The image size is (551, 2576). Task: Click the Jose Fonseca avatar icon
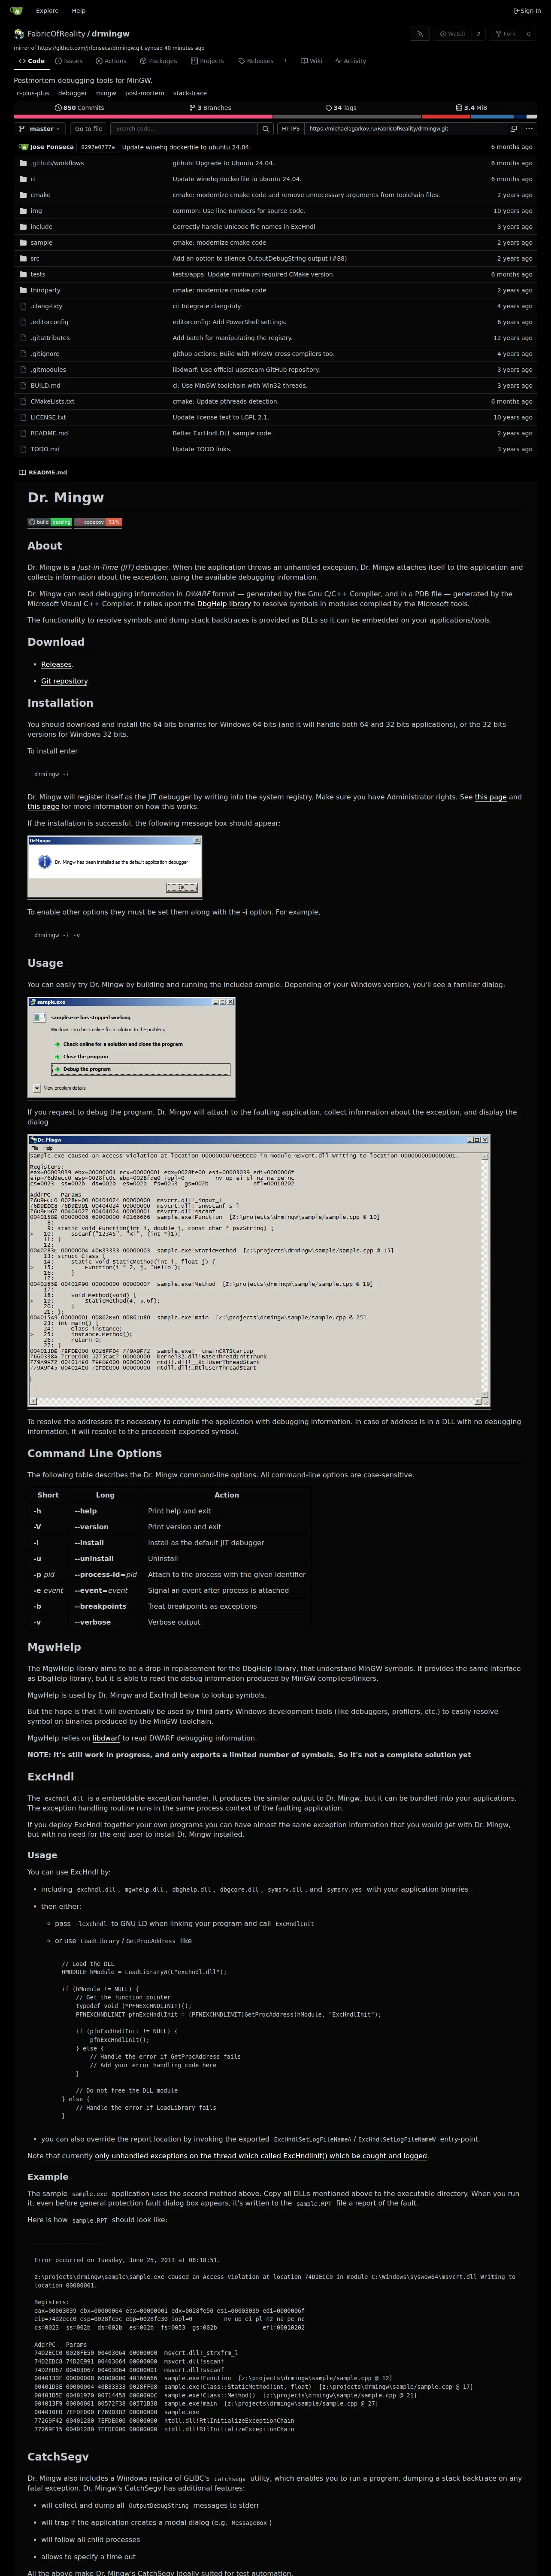click(24, 147)
